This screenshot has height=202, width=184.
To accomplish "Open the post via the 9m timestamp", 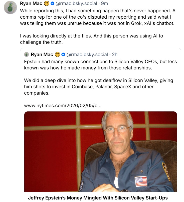I will coord(104,4).
